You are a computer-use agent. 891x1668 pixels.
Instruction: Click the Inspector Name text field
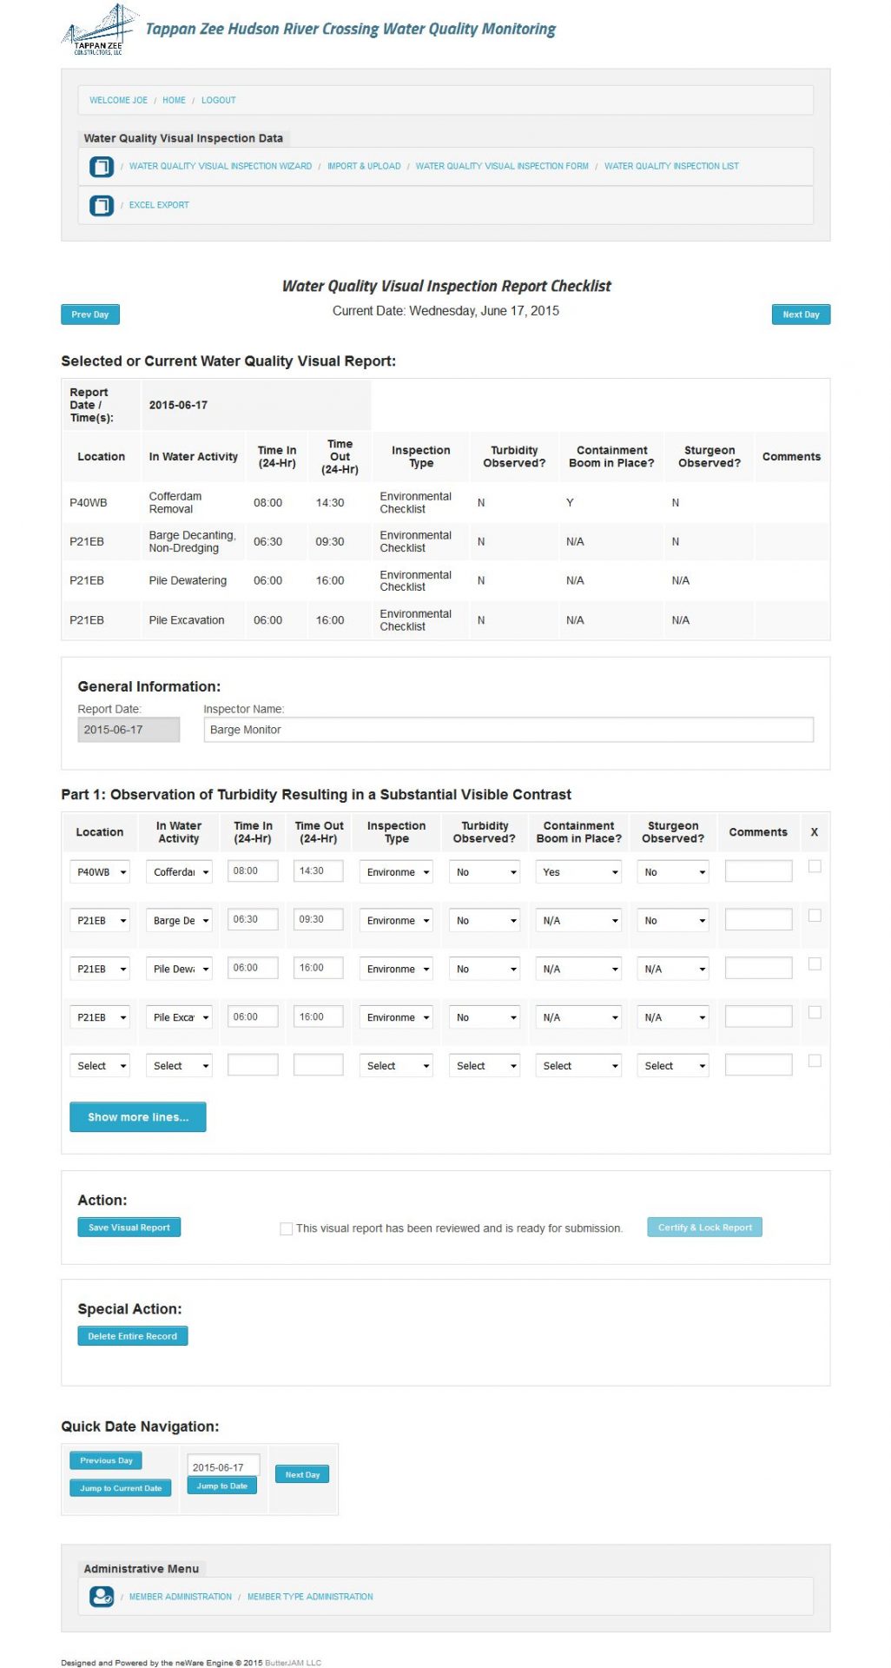pyautogui.click(x=508, y=730)
